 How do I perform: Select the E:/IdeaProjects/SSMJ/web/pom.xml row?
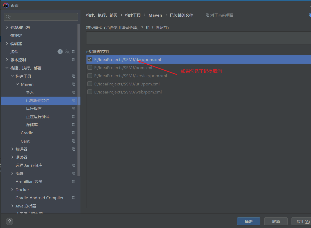tap(199, 92)
